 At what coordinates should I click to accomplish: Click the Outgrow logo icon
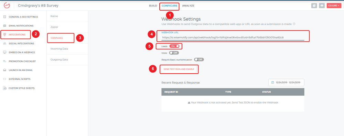pos(7,5)
